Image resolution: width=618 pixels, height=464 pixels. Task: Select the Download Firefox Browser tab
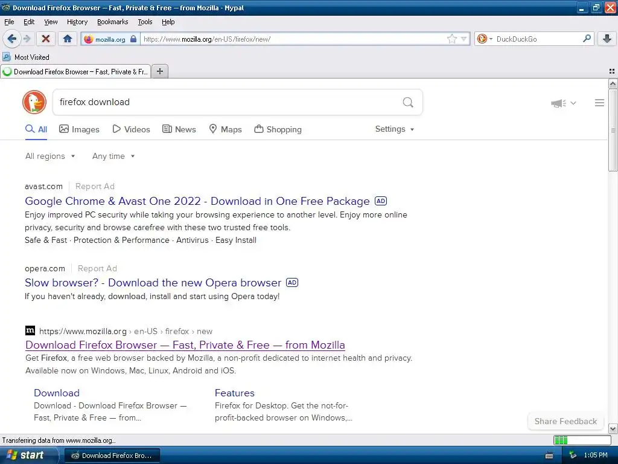point(75,71)
